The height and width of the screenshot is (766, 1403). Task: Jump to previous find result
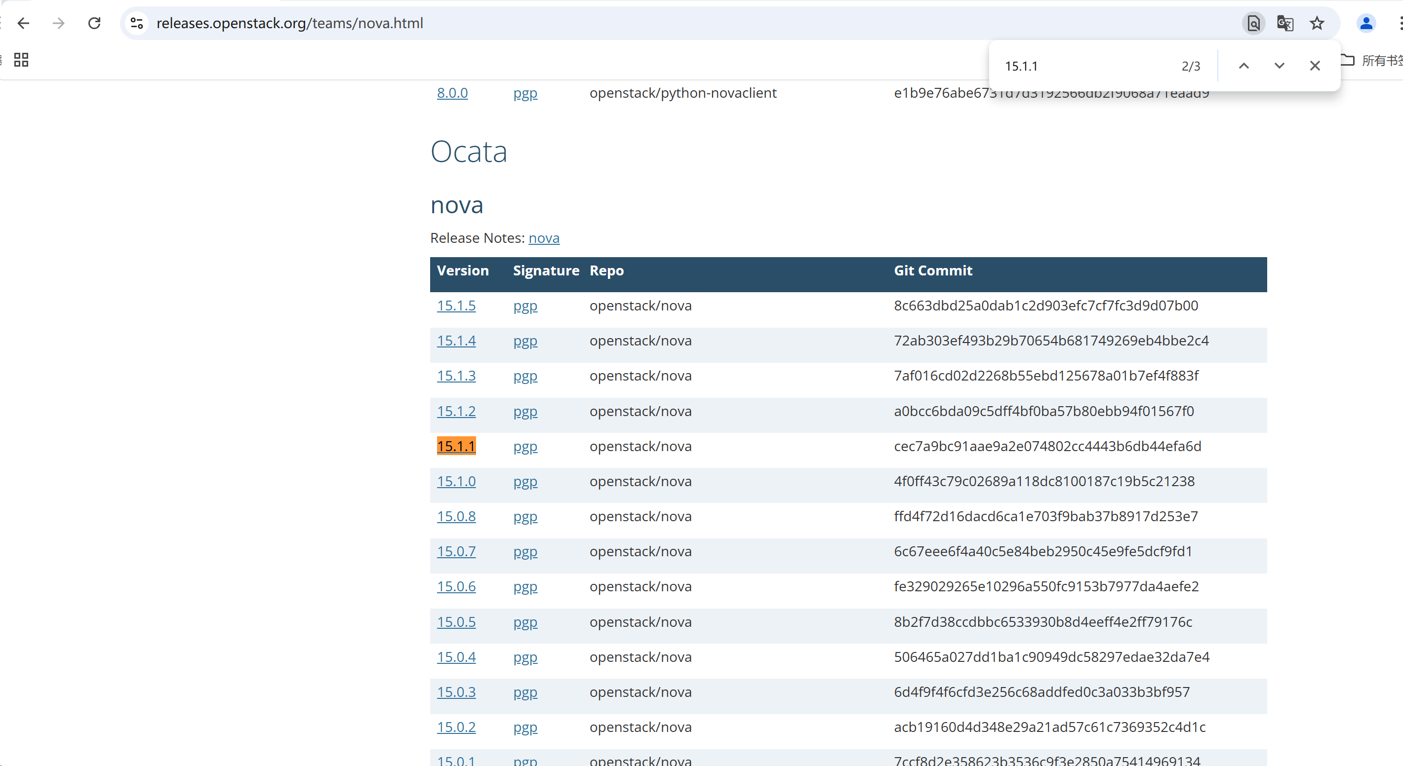(1244, 66)
